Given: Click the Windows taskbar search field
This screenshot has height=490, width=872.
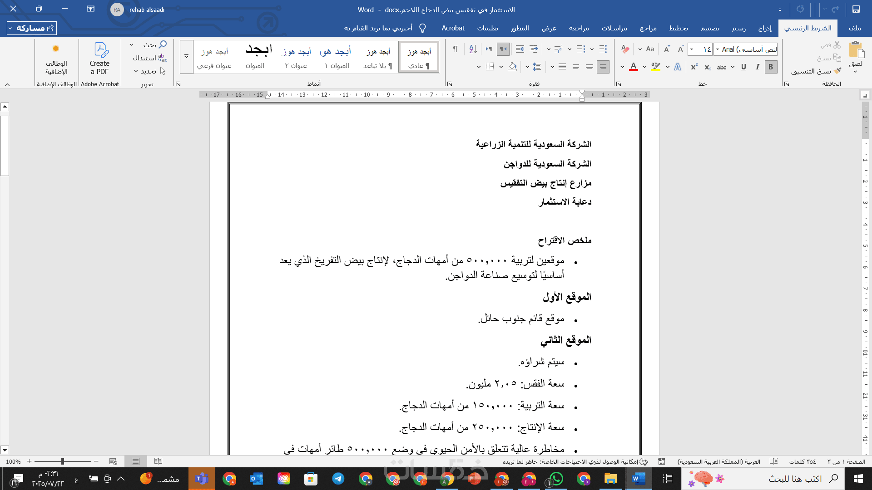Looking at the screenshot, I should [x=795, y=479].
